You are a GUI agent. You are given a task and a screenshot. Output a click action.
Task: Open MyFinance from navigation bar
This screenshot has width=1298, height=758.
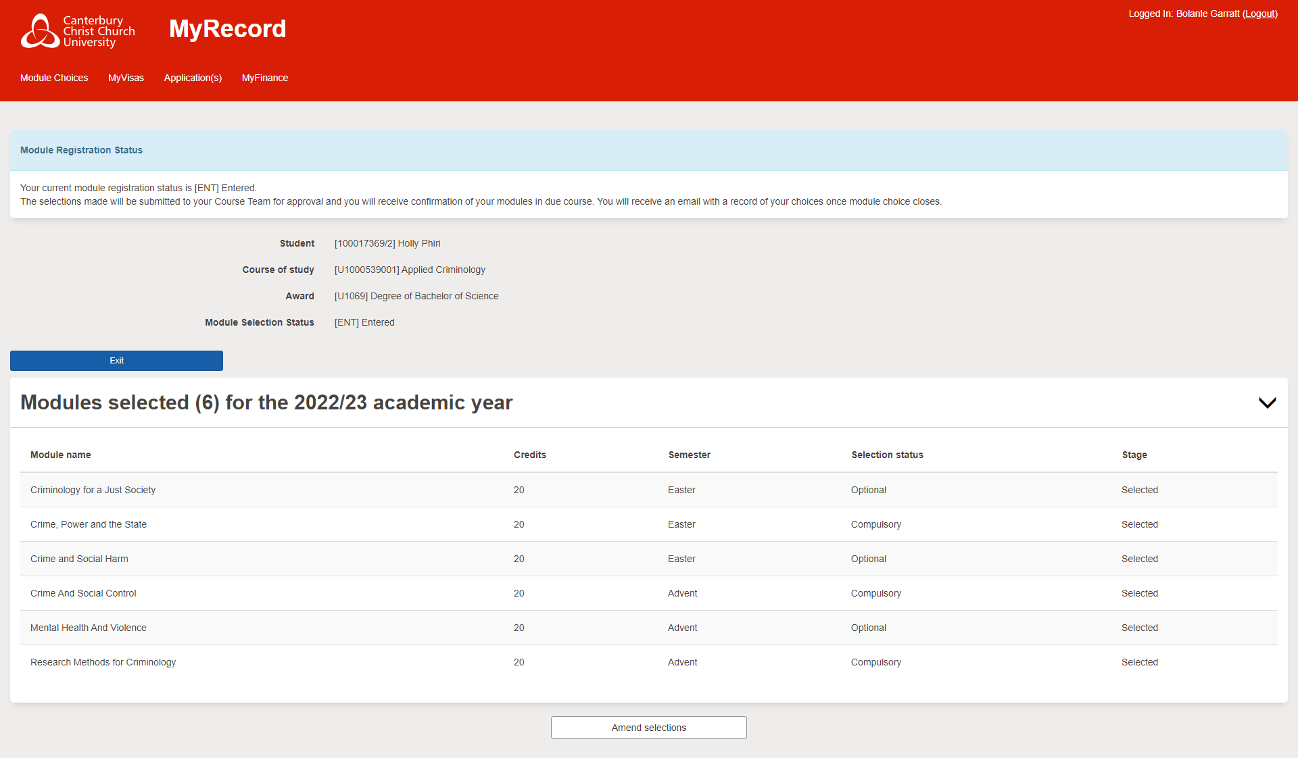(265, 78)
